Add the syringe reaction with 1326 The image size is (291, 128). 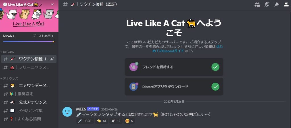85,121
